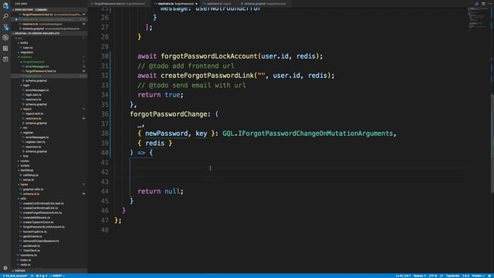This screenshot has height=278, width=494.
Task: Open schema.d.ts in types folder
Action: pyautogui.click(x=31, y=194)
